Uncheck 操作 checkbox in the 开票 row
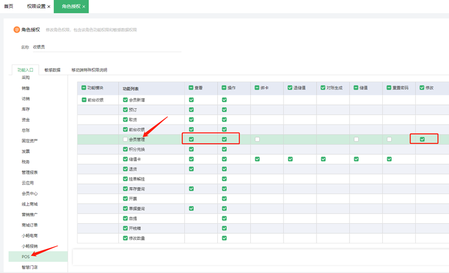449x273 pixels. (x=224, y=198)
